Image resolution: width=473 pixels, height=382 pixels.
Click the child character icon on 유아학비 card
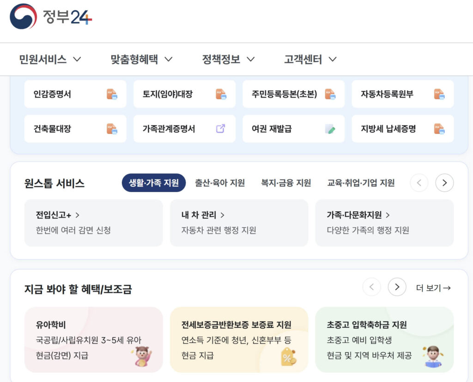(142, 356)
